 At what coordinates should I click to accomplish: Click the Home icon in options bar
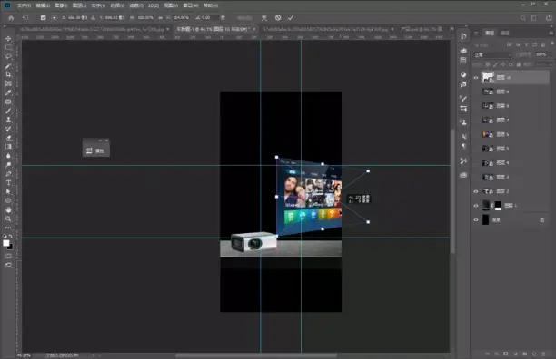[x=11, y=18]
